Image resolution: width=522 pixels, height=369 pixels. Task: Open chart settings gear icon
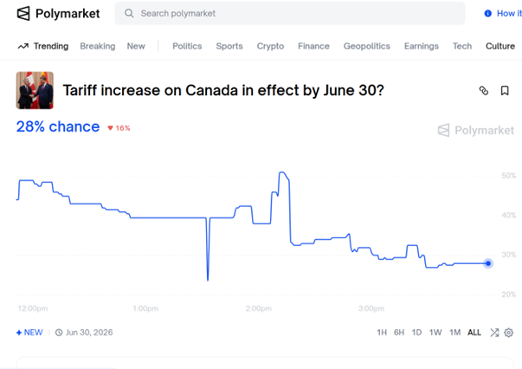point(509,333)
